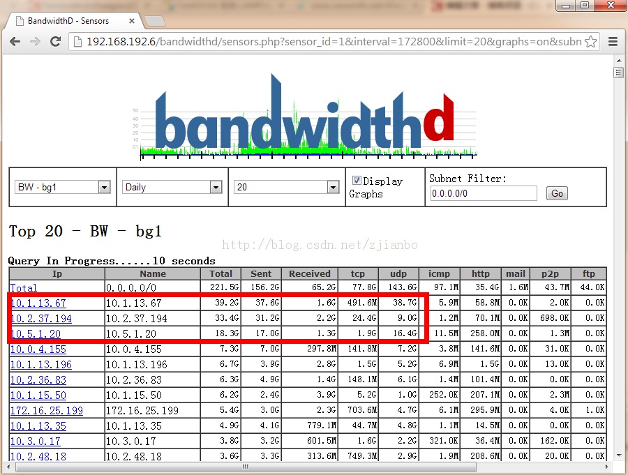Screen dimensions: 628x475
Task: Click the vertical scrollbar up arrow
Action: coord(618,62)
